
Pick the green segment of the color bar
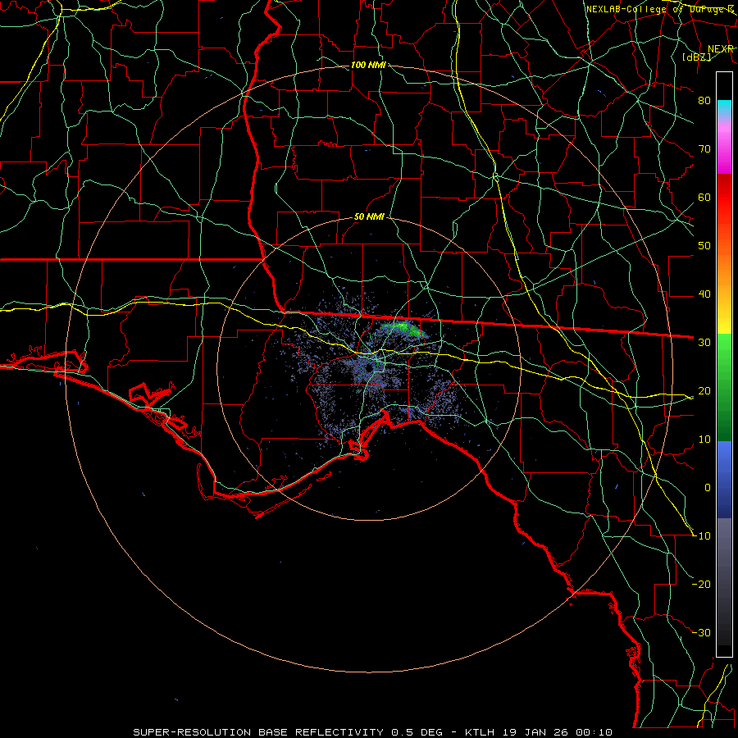(x=724, y=387)
